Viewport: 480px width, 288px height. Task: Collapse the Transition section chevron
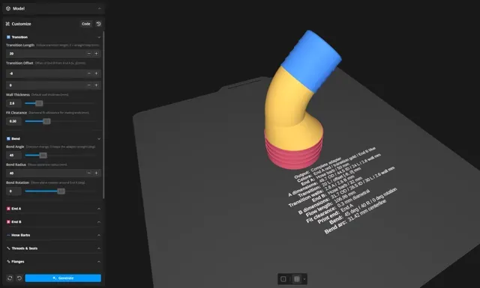click(99, 37)
